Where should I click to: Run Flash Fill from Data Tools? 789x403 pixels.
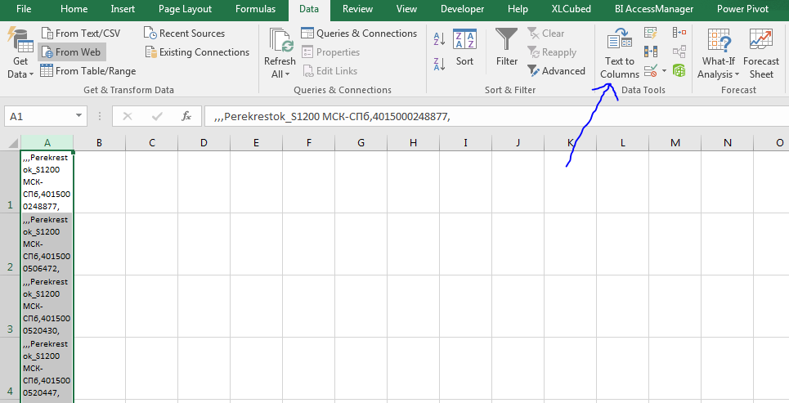click(651, 34)
